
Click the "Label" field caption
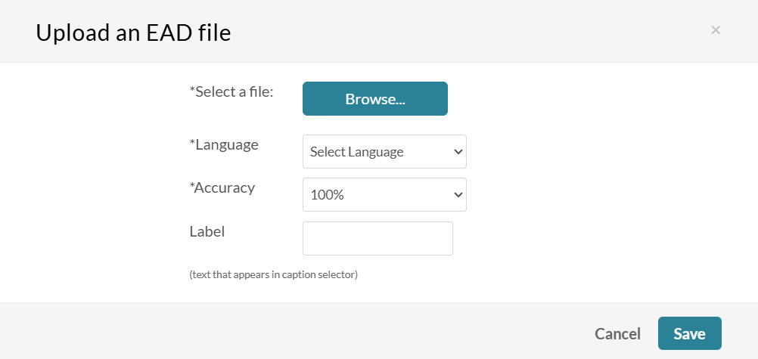click(x=207, y=231)
